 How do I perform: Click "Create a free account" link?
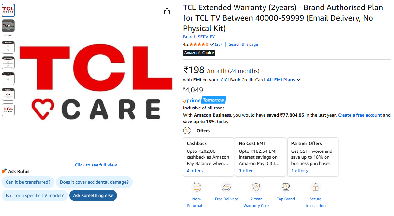pyautogui.click(x=360, y=115)
